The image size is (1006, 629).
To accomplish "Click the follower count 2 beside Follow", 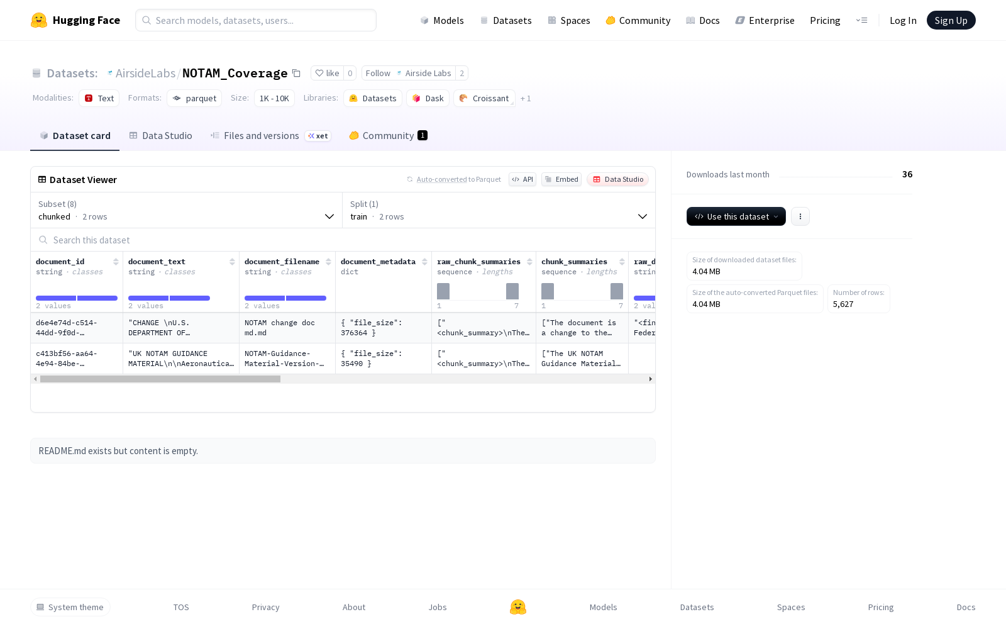I will click(x=462, y=73).
